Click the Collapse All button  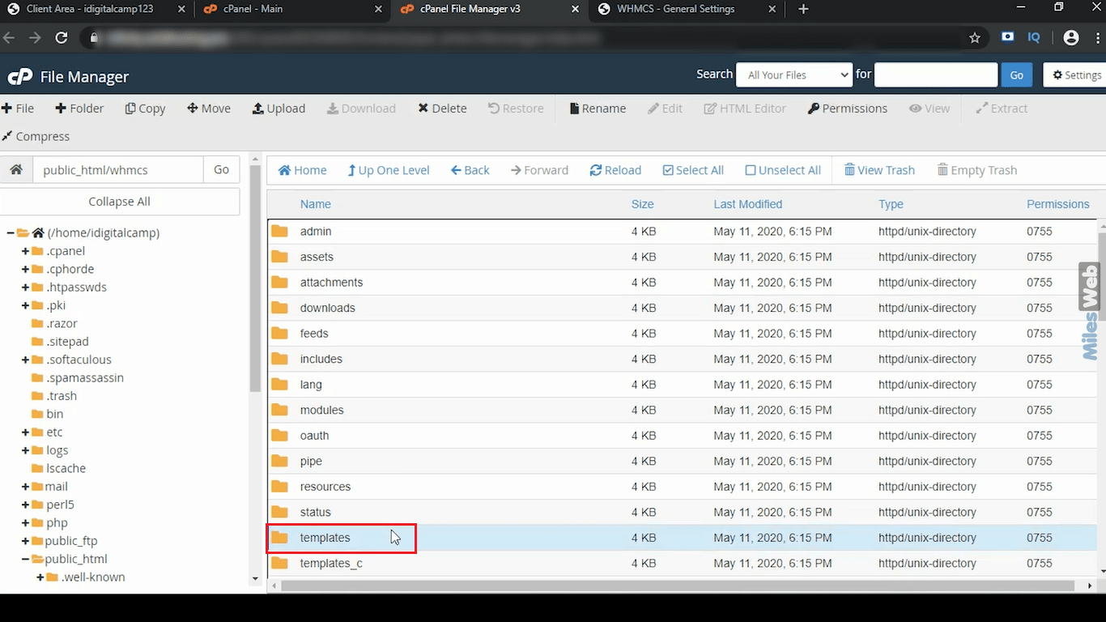point(120,202)
